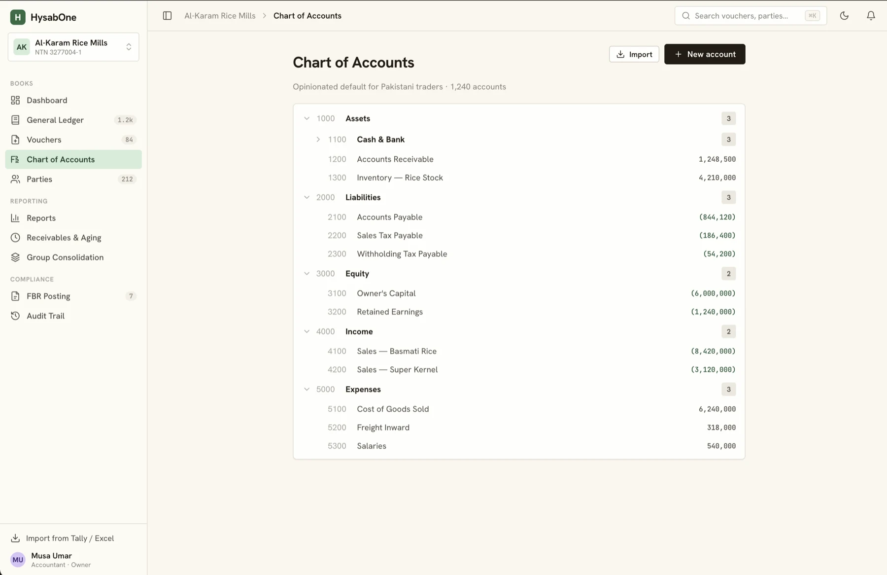Click the plus icon on New account
887x575 pixels.
pos(678,54)
